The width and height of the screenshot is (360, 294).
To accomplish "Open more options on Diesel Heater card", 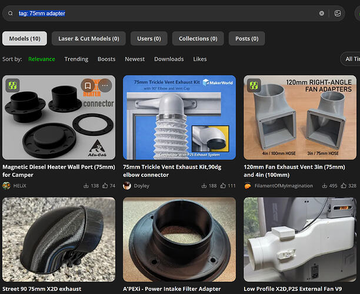I will point(105,86).
